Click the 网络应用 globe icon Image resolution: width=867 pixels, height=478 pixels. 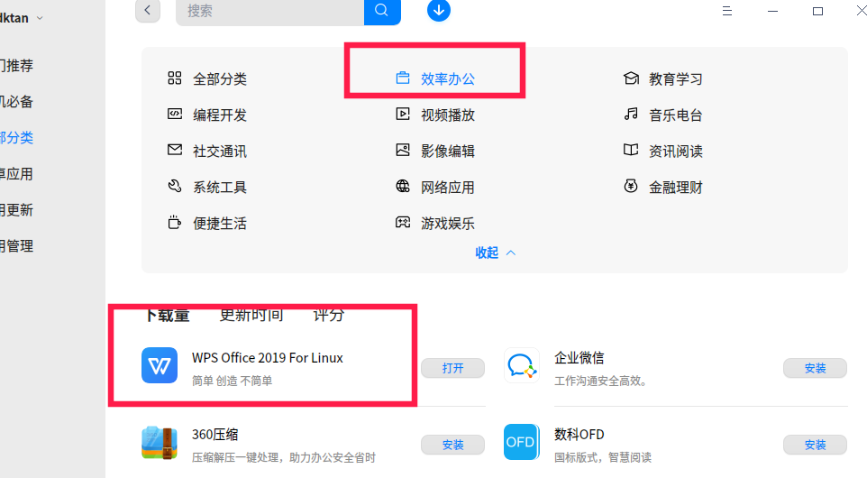[403, 187]
